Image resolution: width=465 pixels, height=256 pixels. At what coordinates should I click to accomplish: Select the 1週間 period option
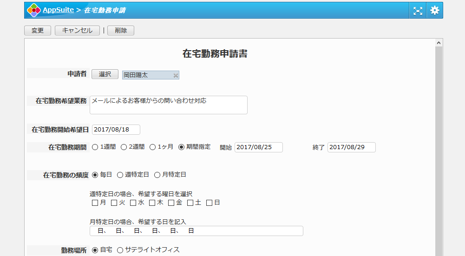click(x=95, y=147)
